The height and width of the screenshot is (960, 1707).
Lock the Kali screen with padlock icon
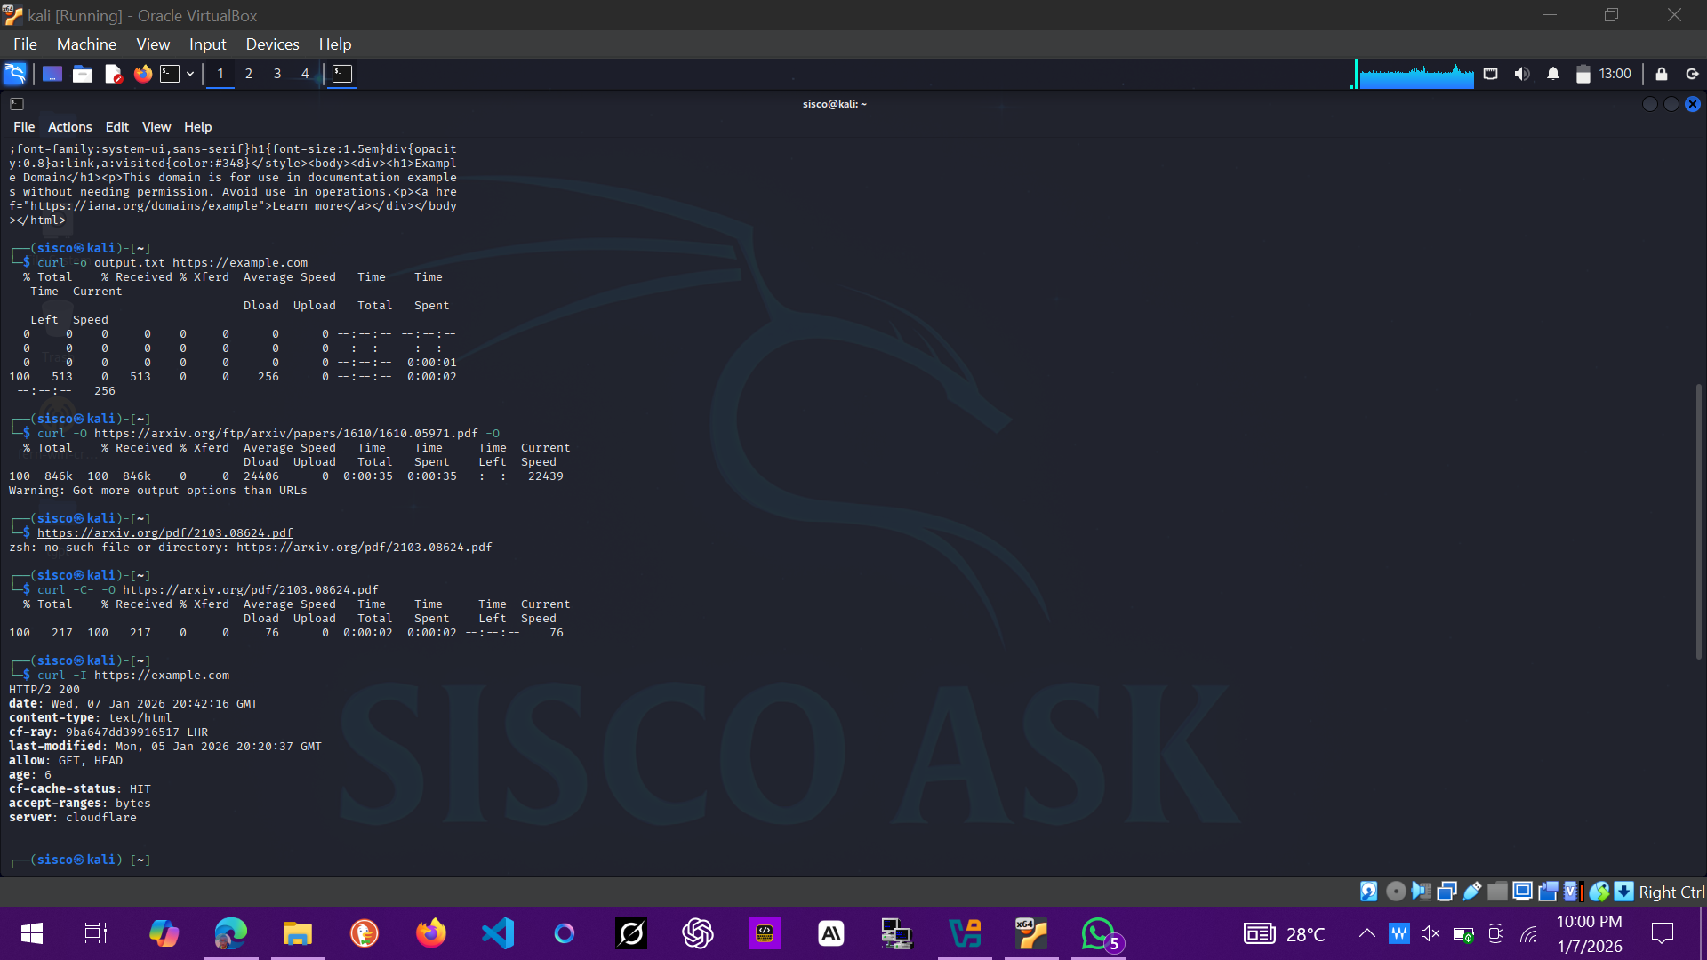pos(1662,74)
